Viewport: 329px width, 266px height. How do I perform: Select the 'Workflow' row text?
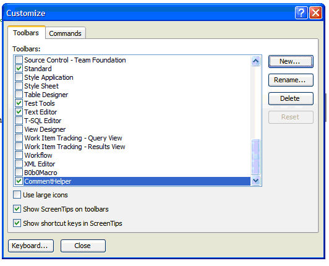[38, 155]
